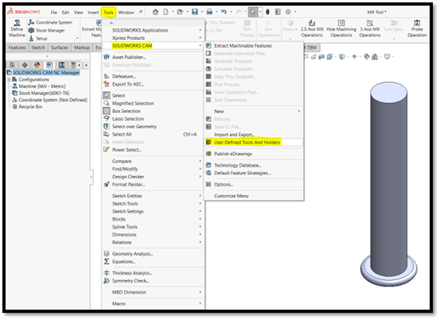Choose Box Selection in the menu
Image resolution: width=440 pixels, height=320 pixels.
153,111
